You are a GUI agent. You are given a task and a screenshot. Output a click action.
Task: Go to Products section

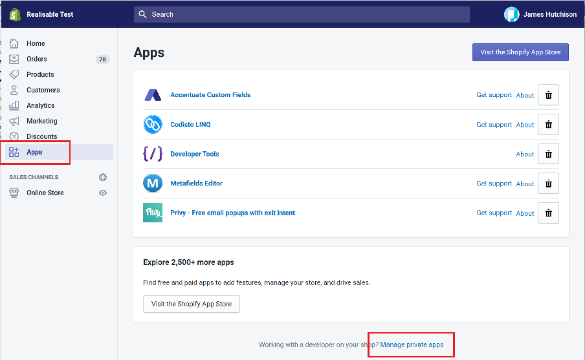40,74
